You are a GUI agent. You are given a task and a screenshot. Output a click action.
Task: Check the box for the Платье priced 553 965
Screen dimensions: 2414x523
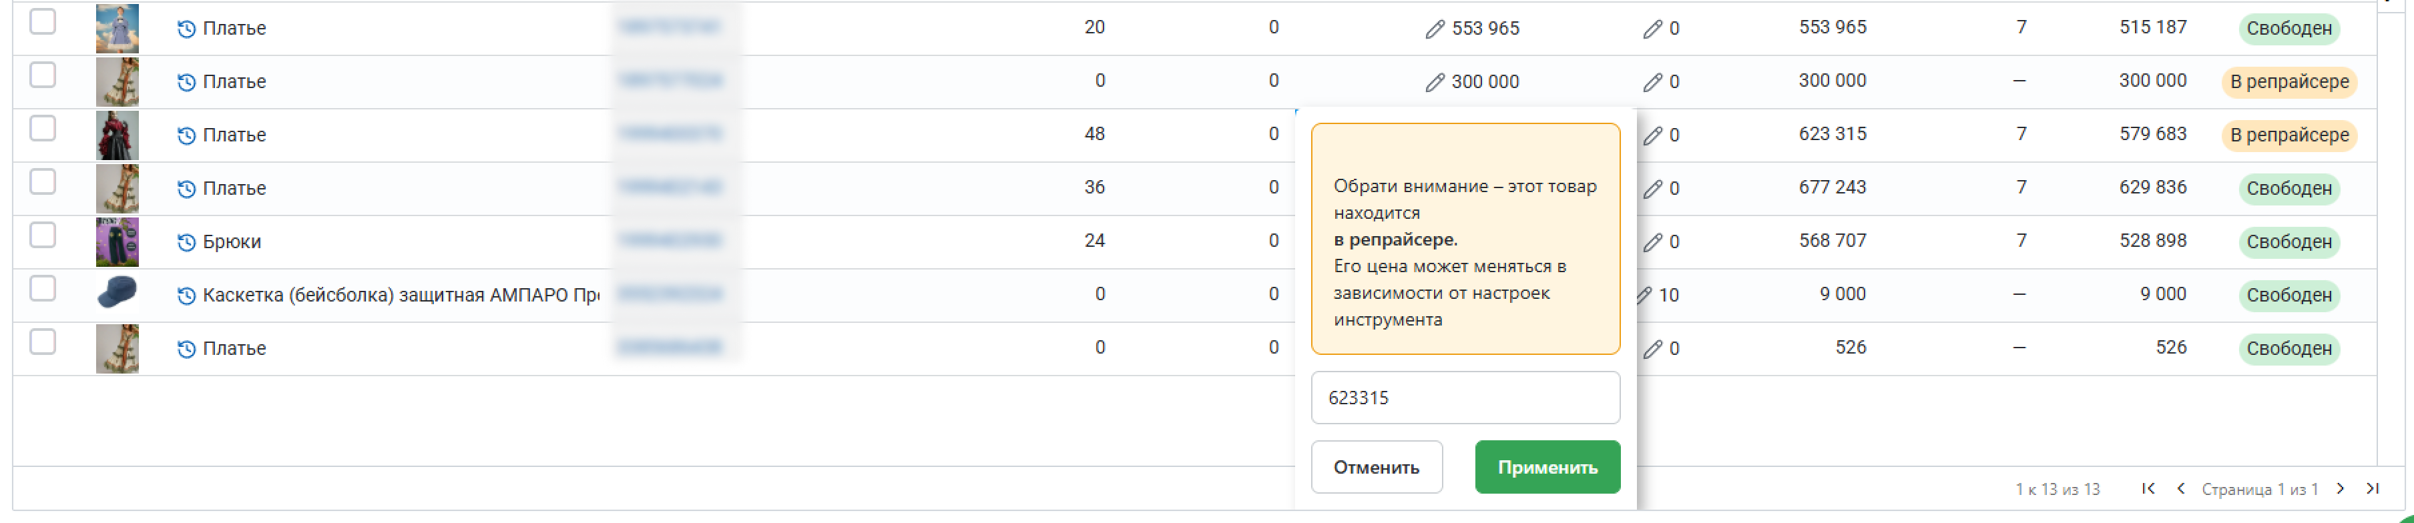click(x=42, y=21)
